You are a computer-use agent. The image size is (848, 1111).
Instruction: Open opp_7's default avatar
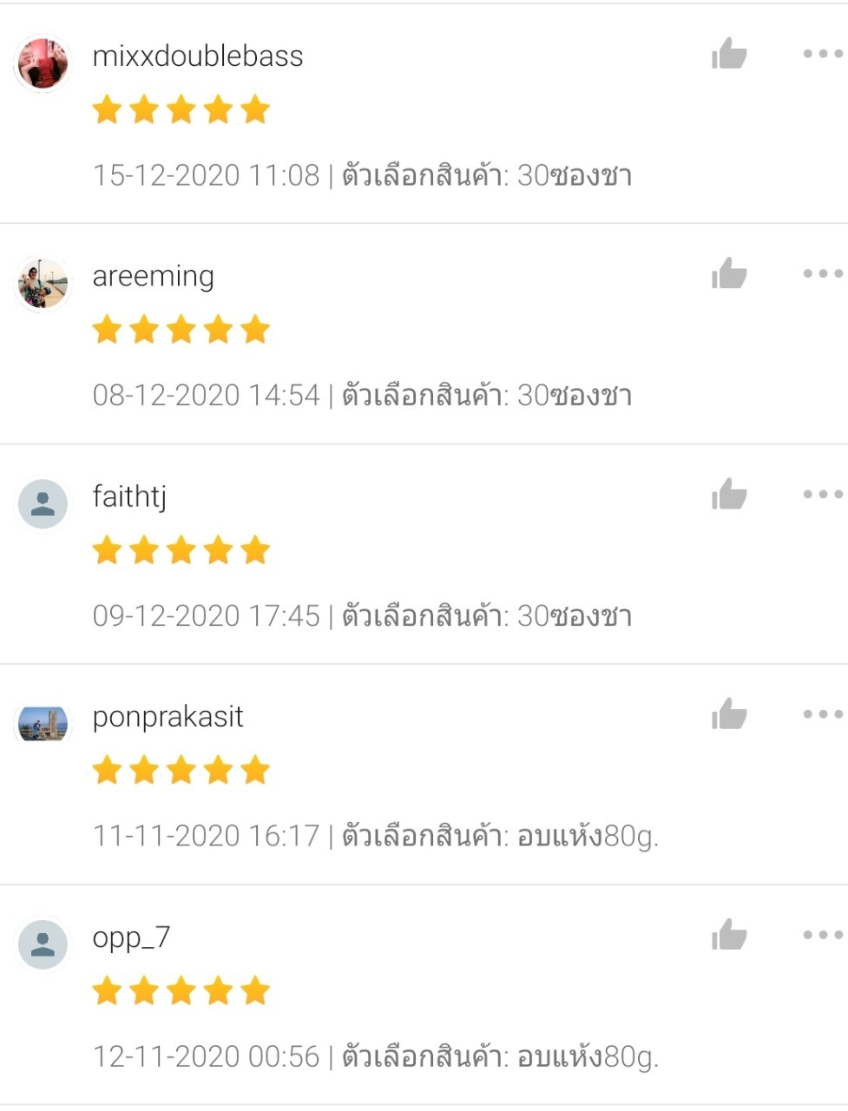(43, 944)
